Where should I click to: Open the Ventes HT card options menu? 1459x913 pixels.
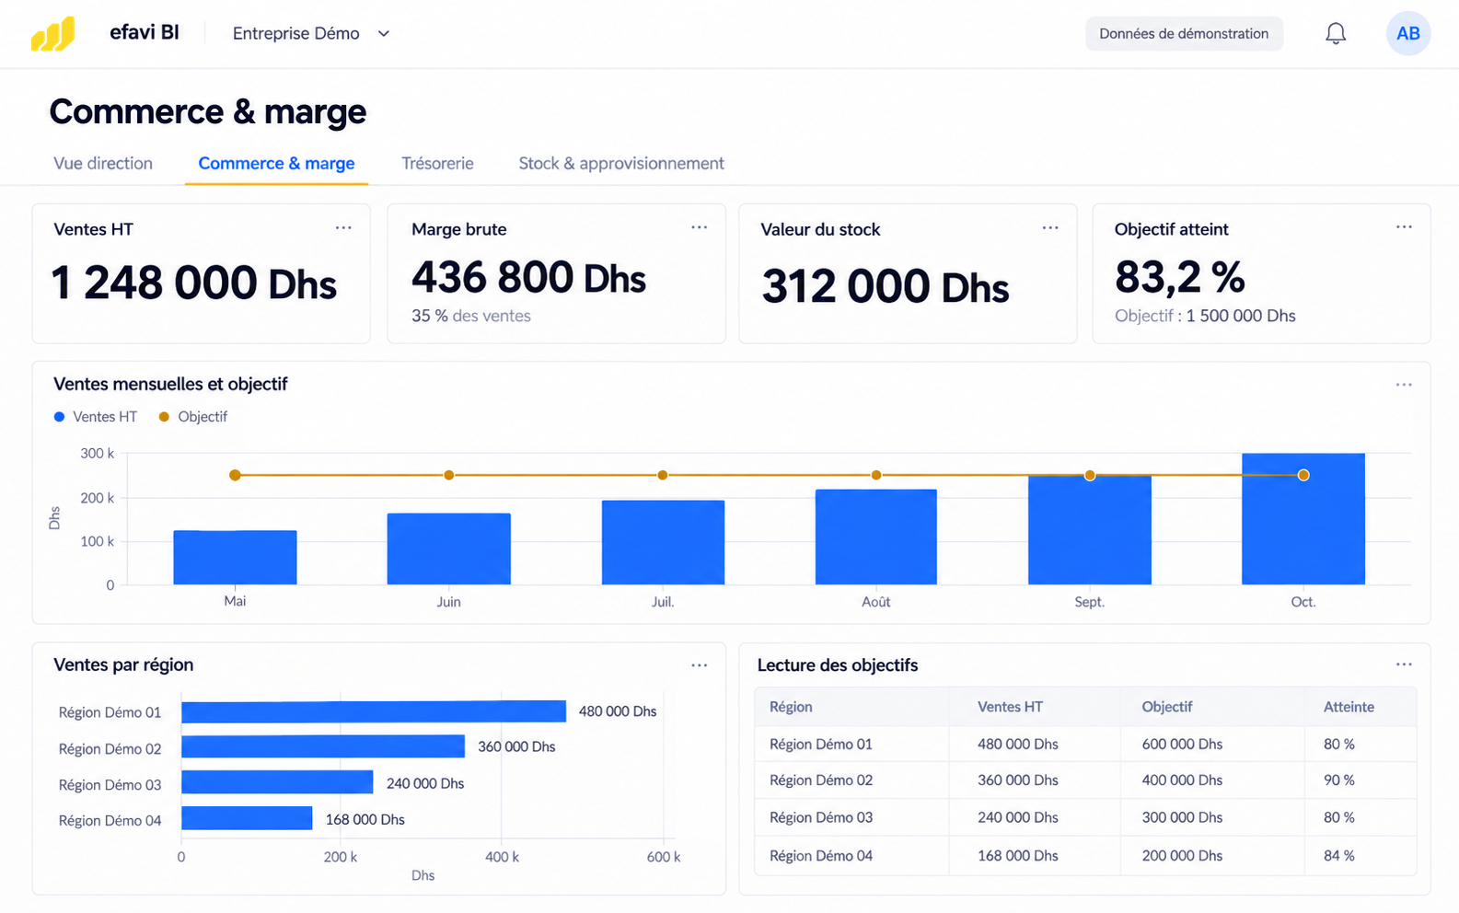point(343,227)
